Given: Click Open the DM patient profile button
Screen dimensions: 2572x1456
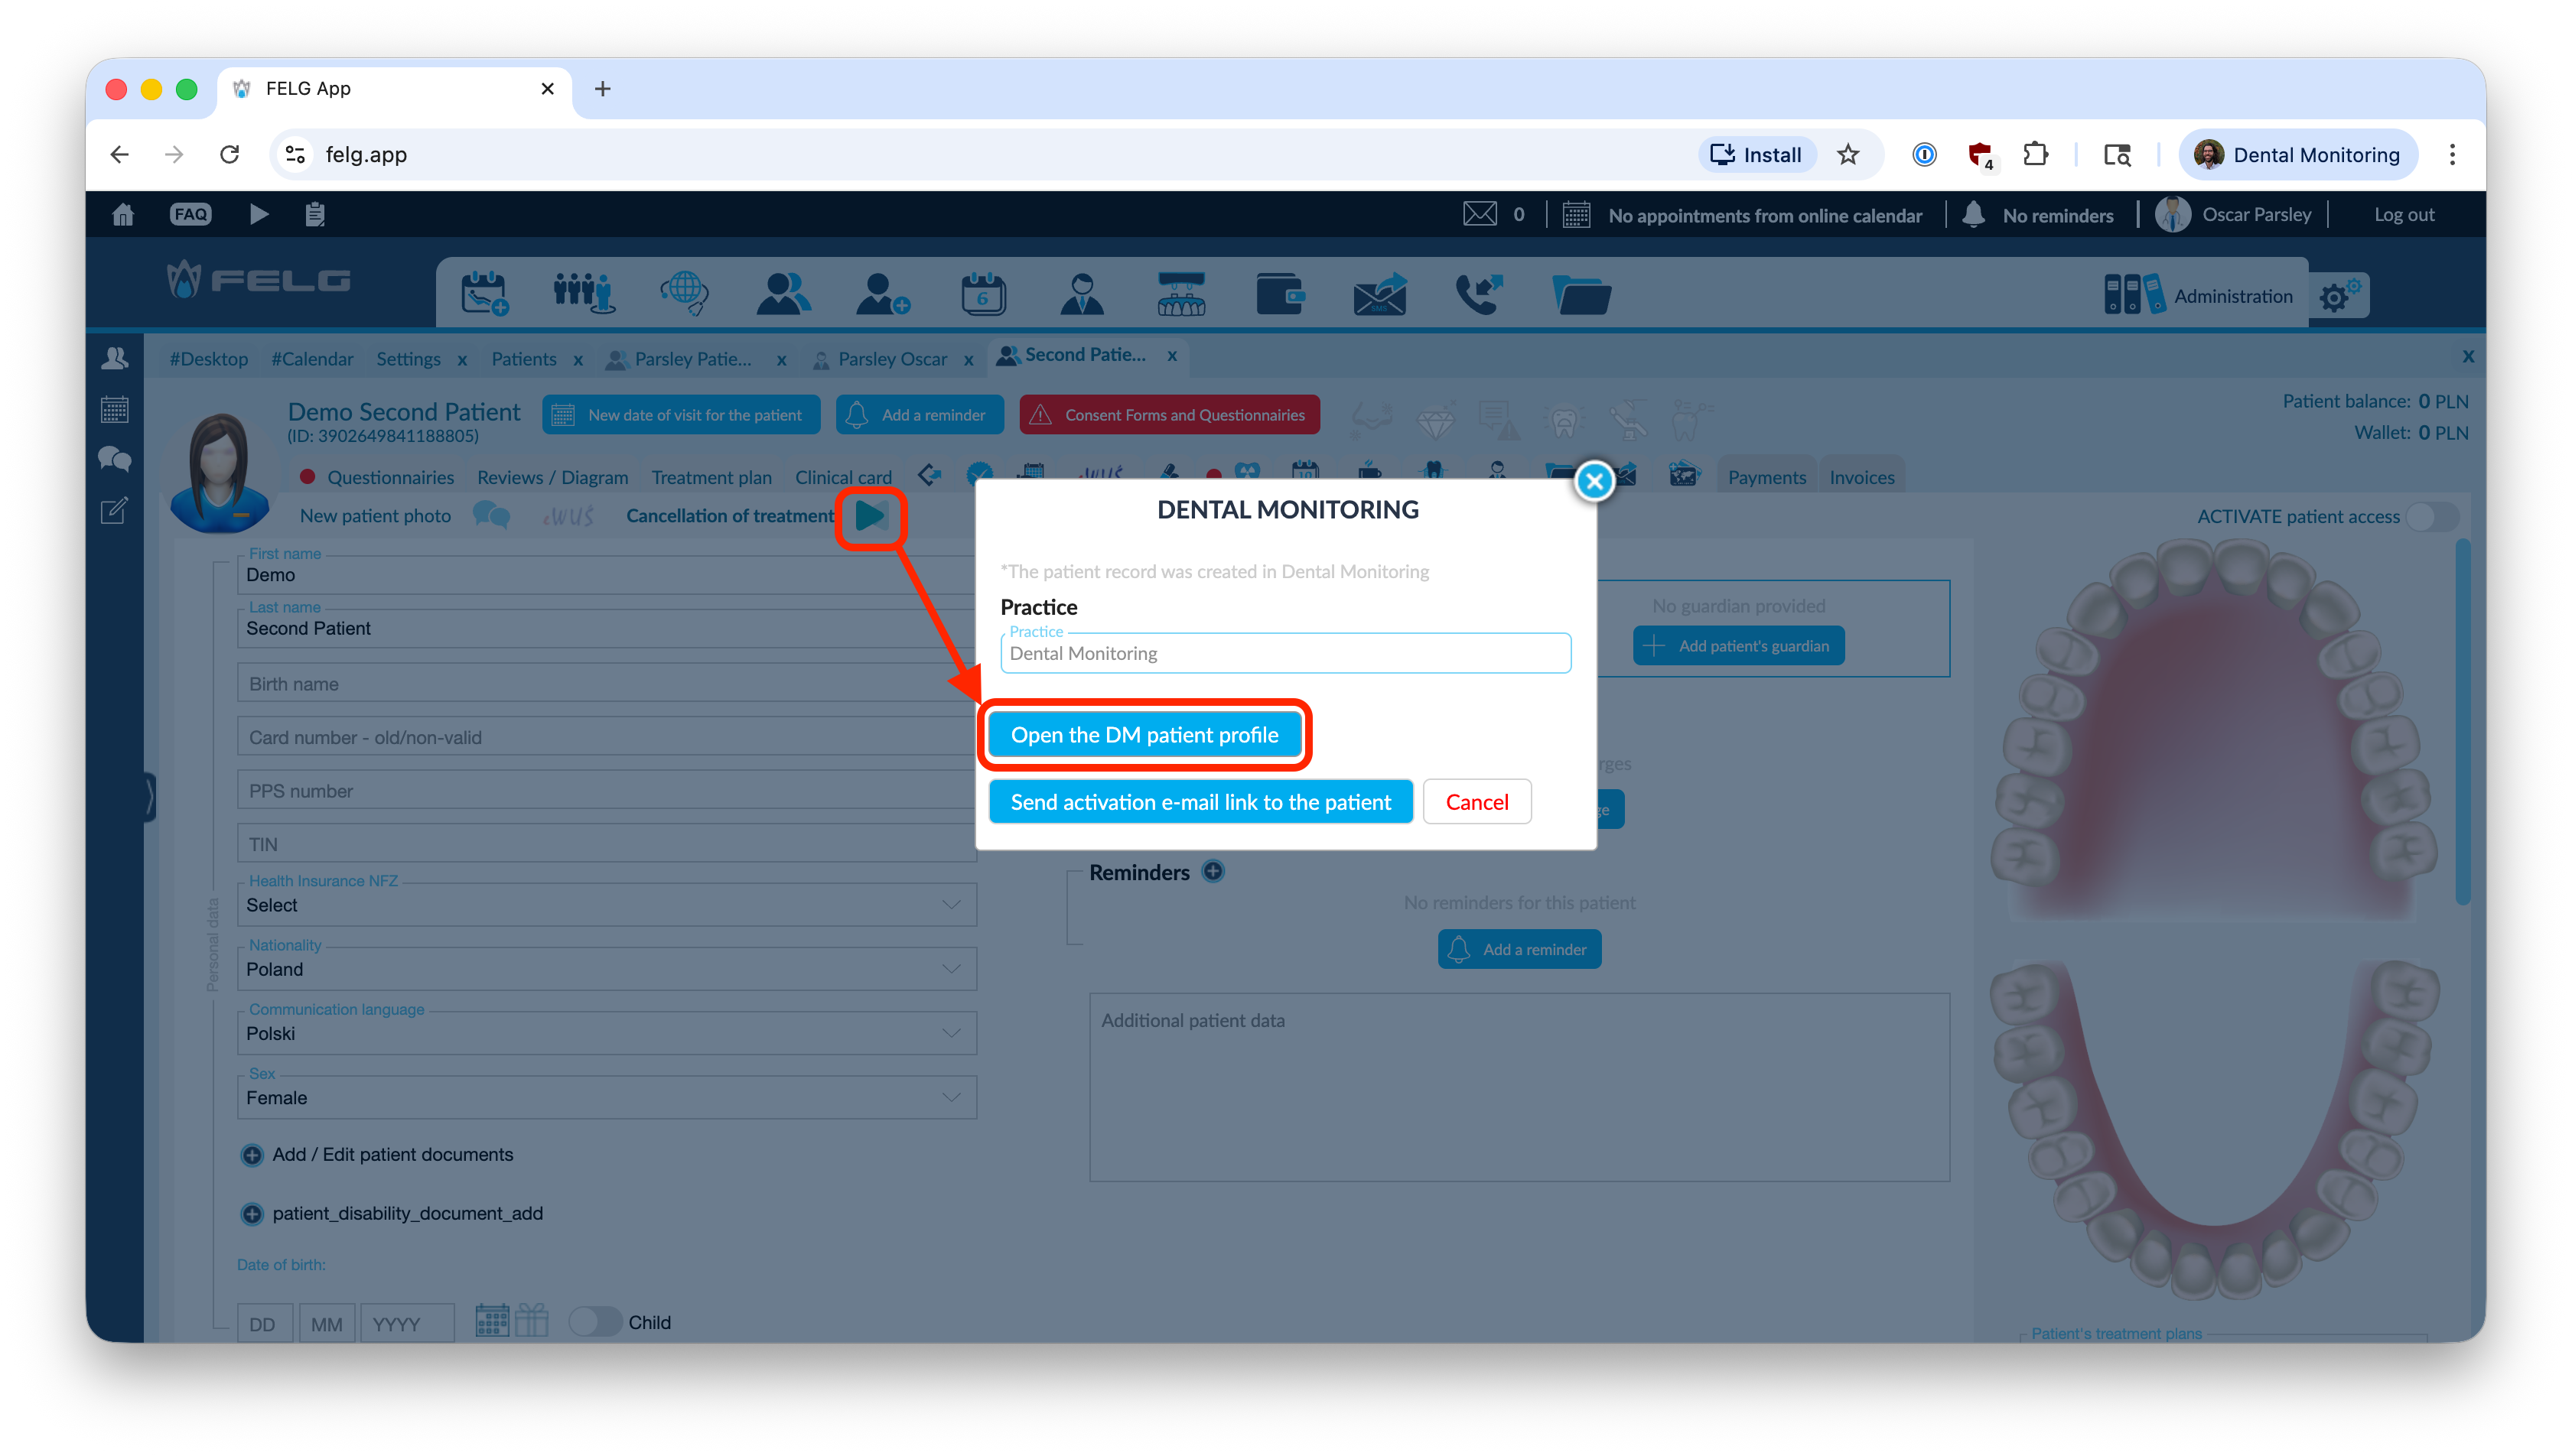Looking at the screenshot, I should tap(1144, 735).
